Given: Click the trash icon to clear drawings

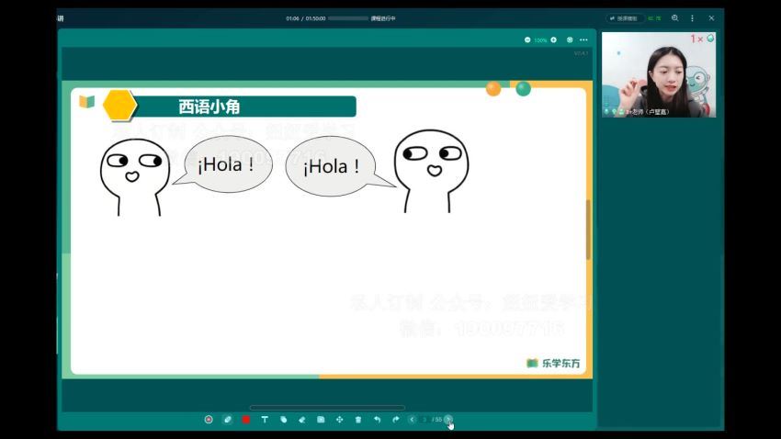Looking at the screenshot, I should [358, 420].
